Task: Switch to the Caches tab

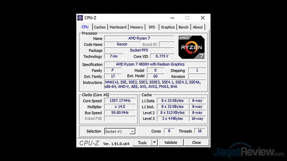Action: pyautogui.click(x=100, y=27)
